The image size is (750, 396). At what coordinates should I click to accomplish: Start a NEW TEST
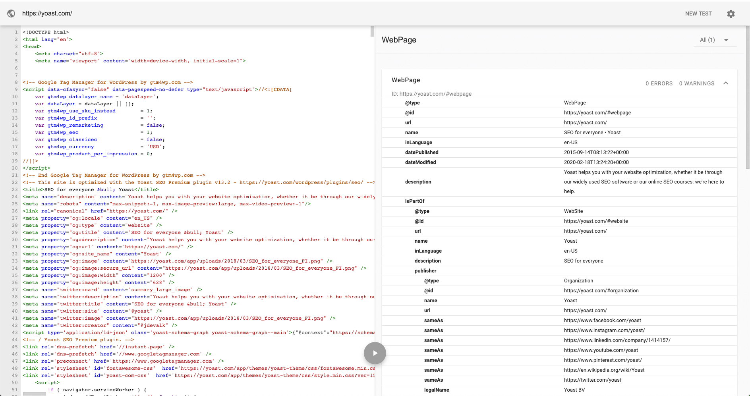[698, 14]
